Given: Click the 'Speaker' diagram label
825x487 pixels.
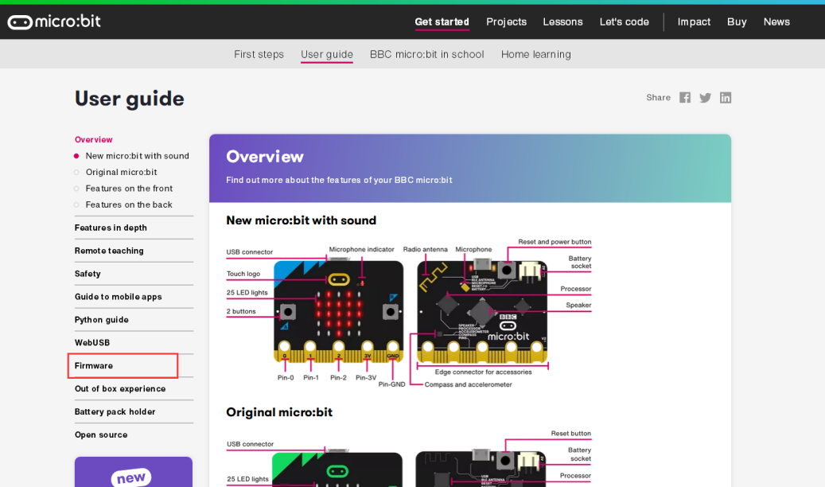Looking at the screenshot, I should (578, 306).
